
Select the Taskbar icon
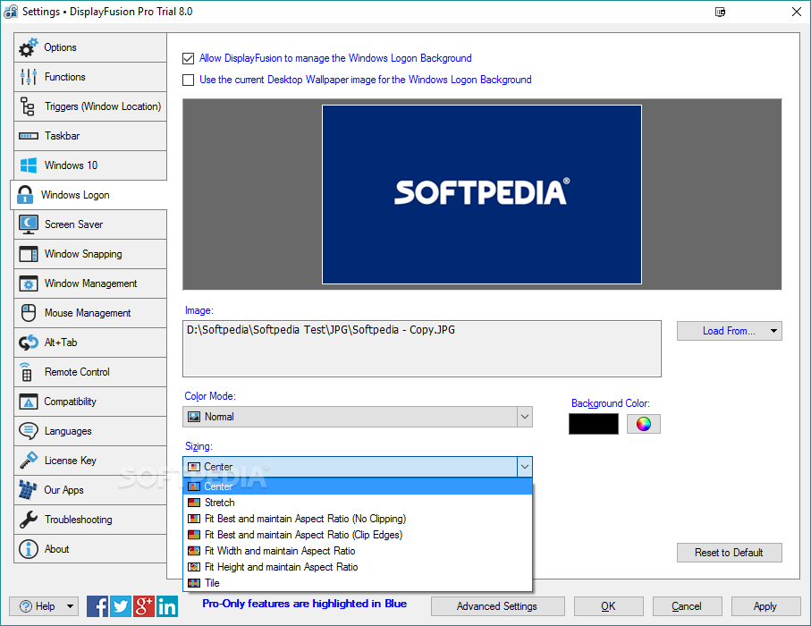click(29, 136)
